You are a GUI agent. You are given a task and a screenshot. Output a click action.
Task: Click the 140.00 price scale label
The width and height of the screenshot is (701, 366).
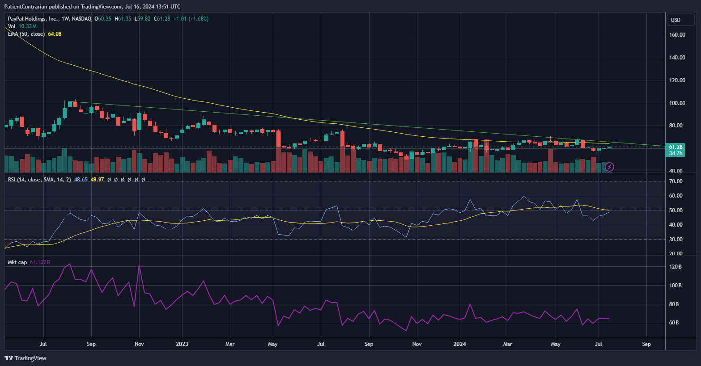coord(677,58)
